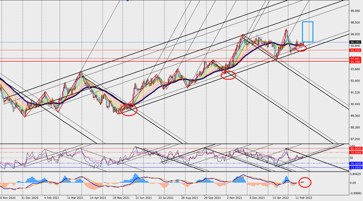Click the 29 Sep 2021 date label
The height and width of the screenshot is (201, 363).
(212, 198)
